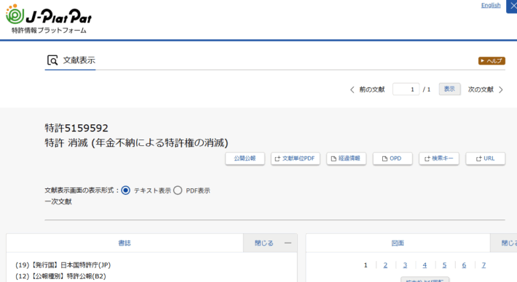
Task: Click the document number input field
Action: tap(406, 89)
